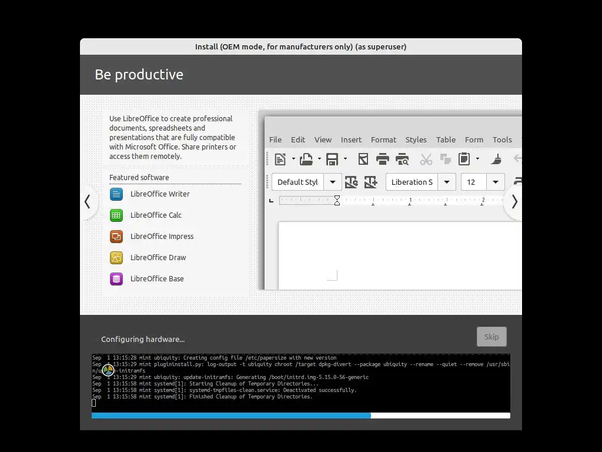
Task: Click the LibreOffice Base icon
Action: [116, 278]
